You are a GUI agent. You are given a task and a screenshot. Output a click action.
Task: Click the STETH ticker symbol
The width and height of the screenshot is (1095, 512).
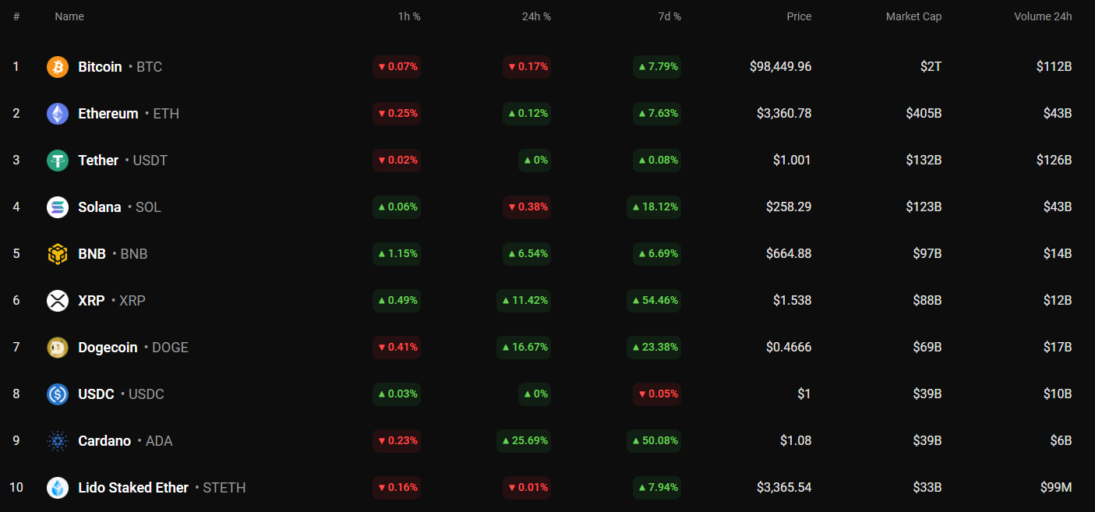click(224, 488)
